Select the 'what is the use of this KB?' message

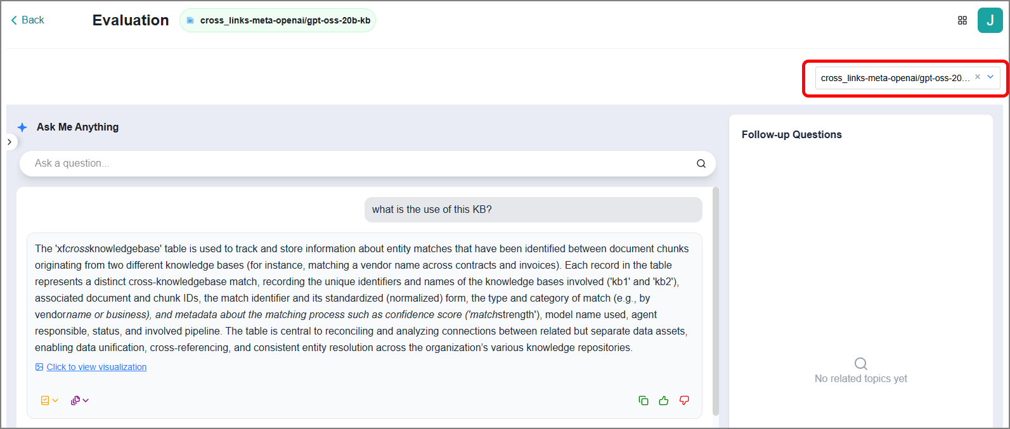533,210
